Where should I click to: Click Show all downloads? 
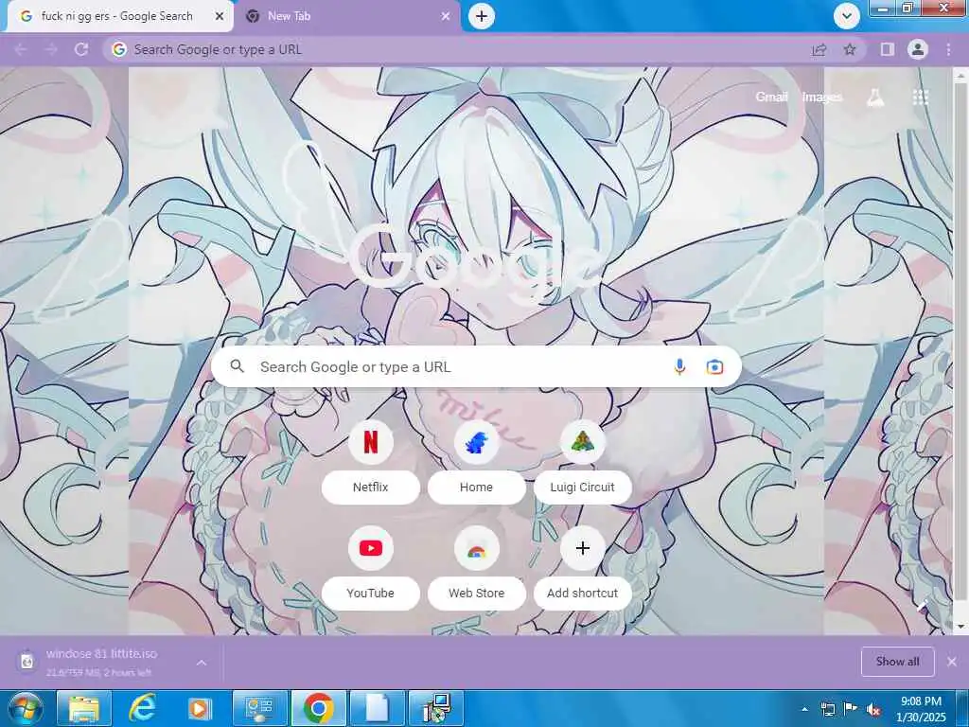pos(897,662)
